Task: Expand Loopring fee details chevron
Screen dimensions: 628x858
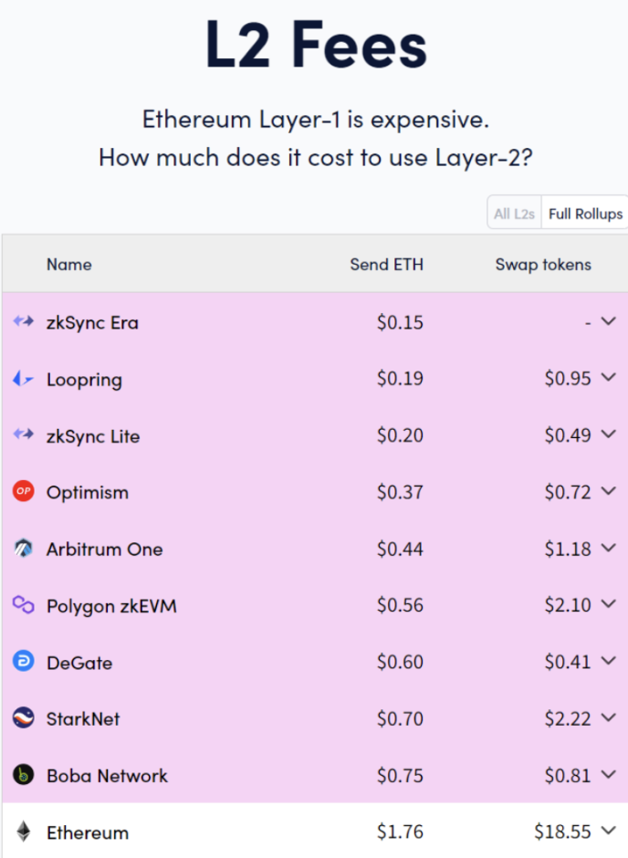Action: pyautogui.click(x=609, y=378)
